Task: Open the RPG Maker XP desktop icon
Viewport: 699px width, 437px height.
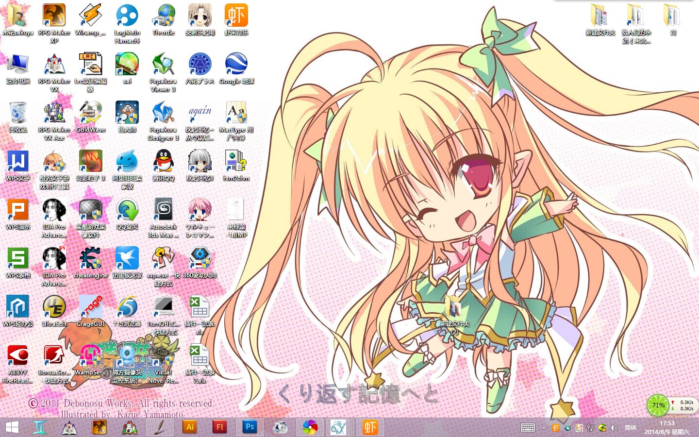Action: (x=54, y=23)
